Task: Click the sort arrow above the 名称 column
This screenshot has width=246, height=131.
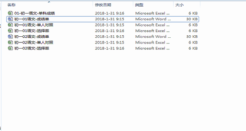Action: point(49,2)
